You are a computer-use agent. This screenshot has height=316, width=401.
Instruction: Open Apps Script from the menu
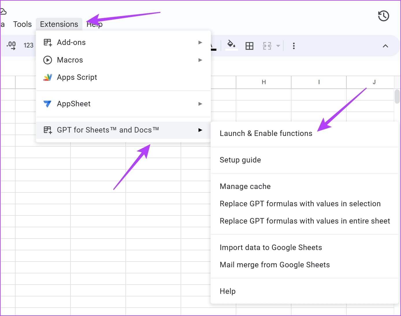coord(123,77)
